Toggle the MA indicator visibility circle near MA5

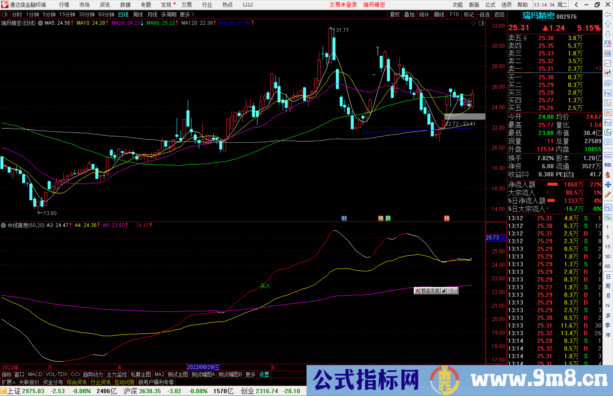click(40, 23)
